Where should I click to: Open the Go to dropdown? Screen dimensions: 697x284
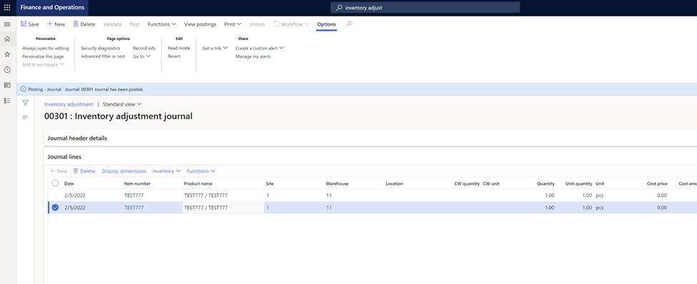(142, 56)
